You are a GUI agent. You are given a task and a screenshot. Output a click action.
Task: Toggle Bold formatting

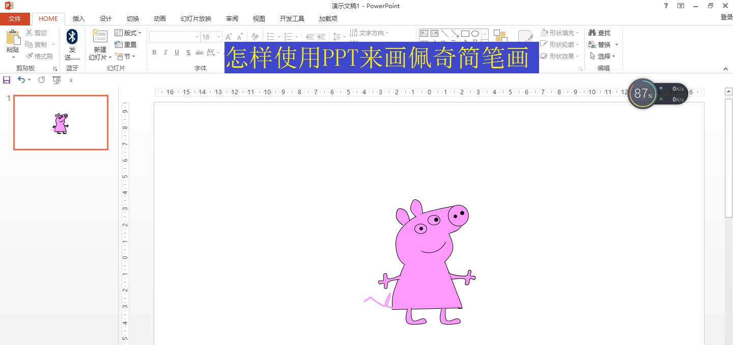point(155,52)
